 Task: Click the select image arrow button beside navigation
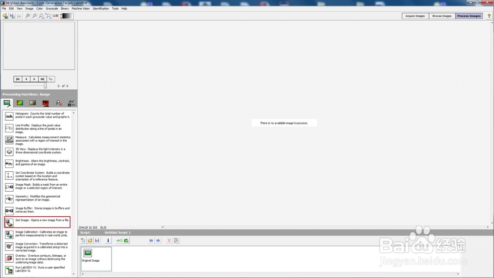51,79
